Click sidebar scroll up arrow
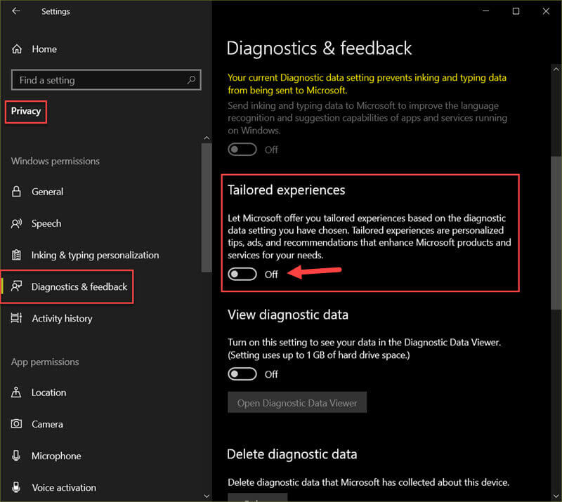The height and width of the screenshot is (502, 562). (207, 138)
